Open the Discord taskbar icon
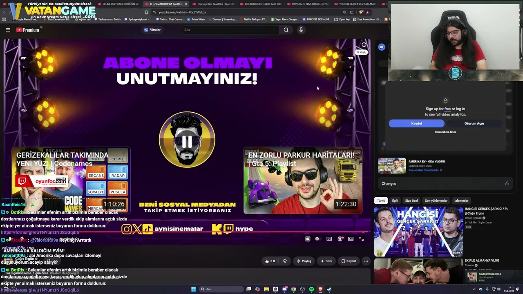Screen dimensions: 523x294 [x=284, y=289]
